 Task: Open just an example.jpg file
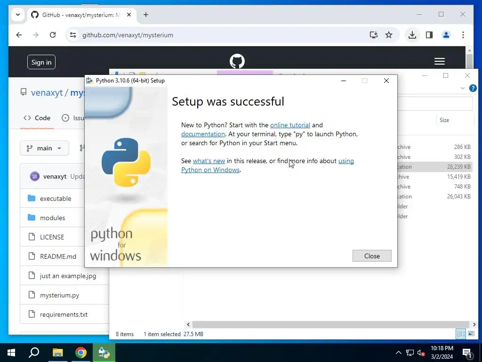(x=68, y=276)
